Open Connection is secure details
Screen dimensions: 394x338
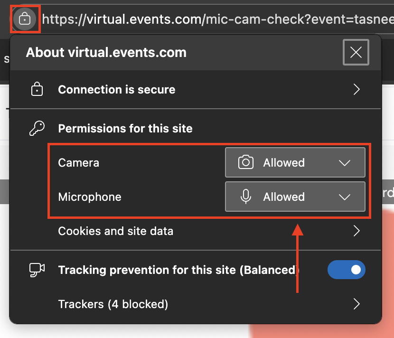117,90
